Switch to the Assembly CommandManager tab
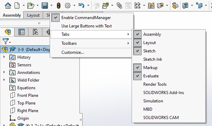Screen dimensions: 212x126 12,15
